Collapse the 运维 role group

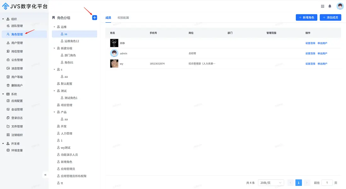(x=54, y=27)
